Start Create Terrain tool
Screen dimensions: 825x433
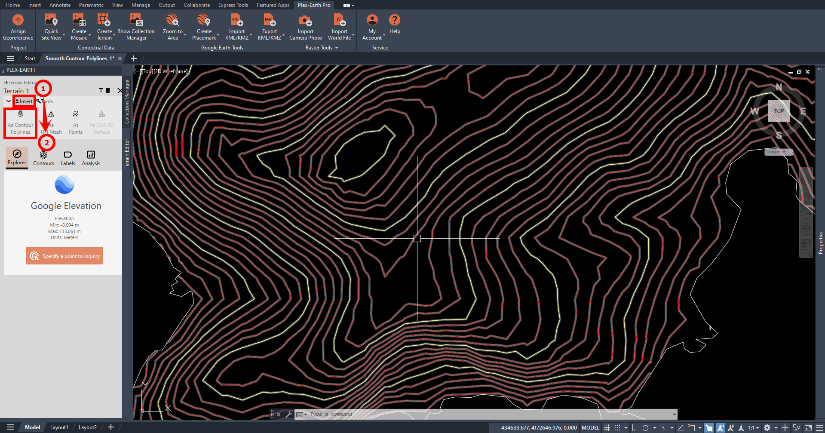tap(104, 27)
